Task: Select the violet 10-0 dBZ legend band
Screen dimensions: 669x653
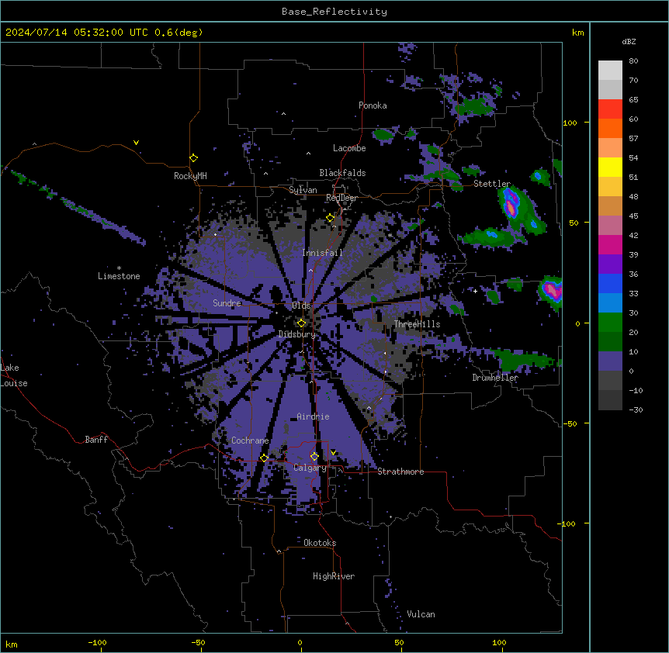Action: coord(610,361)
